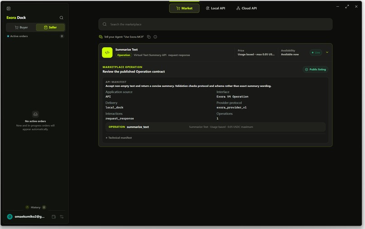Collapse the Summarize Text listing chevron
This screenshot has width=365, height=229.
pos(327,52)
